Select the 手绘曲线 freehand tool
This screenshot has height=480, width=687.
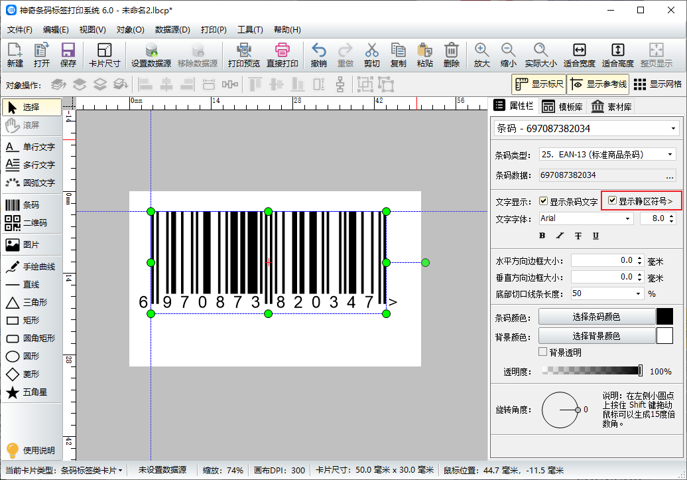pos(31,266)
